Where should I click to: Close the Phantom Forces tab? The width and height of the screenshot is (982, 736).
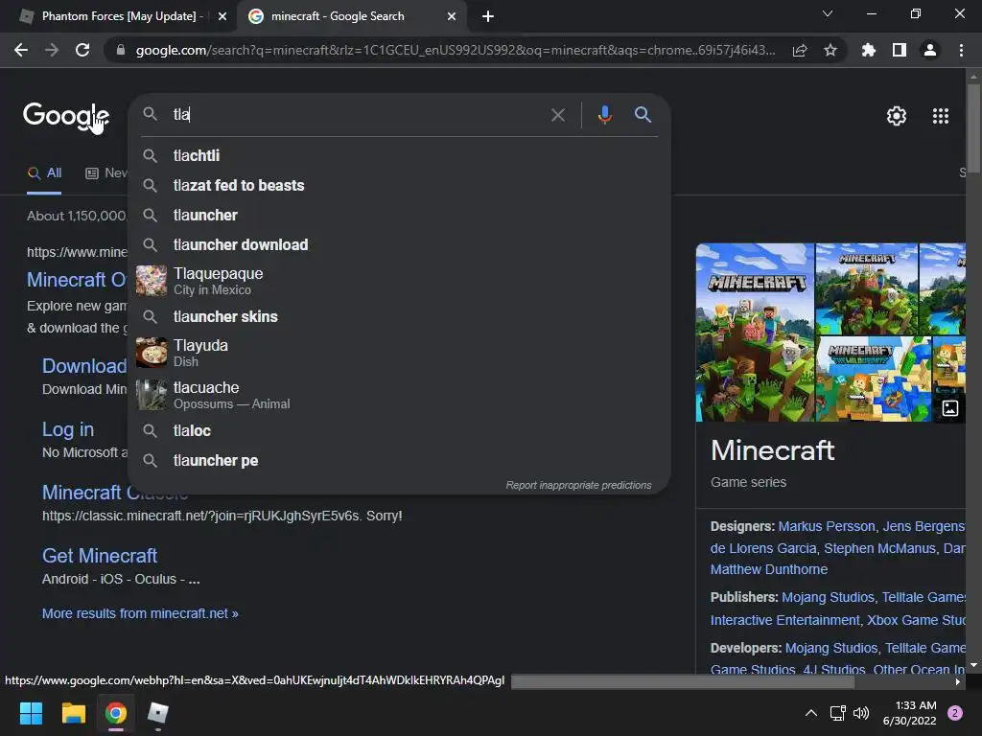tap(222, 16)
